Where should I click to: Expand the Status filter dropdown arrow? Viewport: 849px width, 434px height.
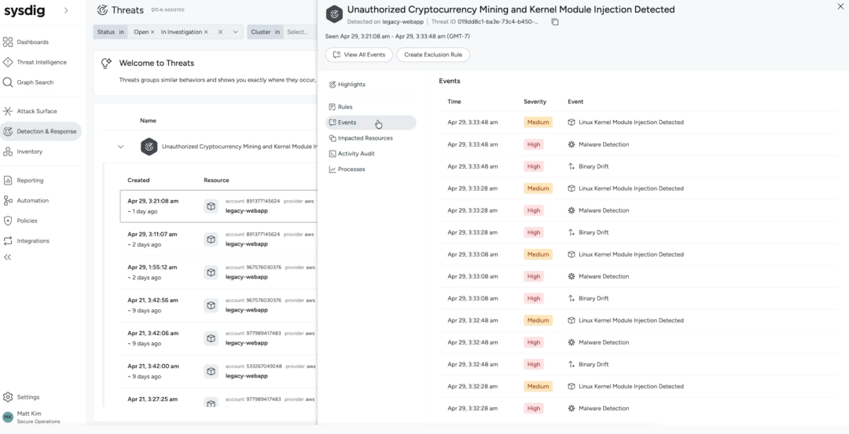236,32
